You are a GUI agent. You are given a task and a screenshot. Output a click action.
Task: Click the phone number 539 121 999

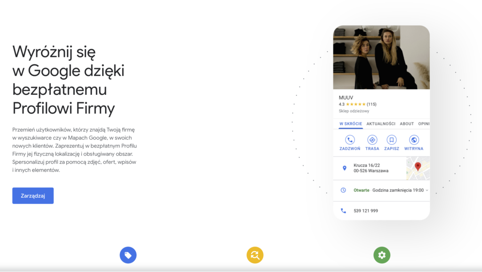point(366,211)
